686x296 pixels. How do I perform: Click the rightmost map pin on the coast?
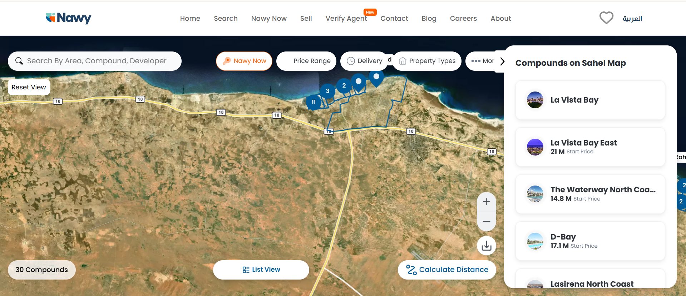coord(376,78)
